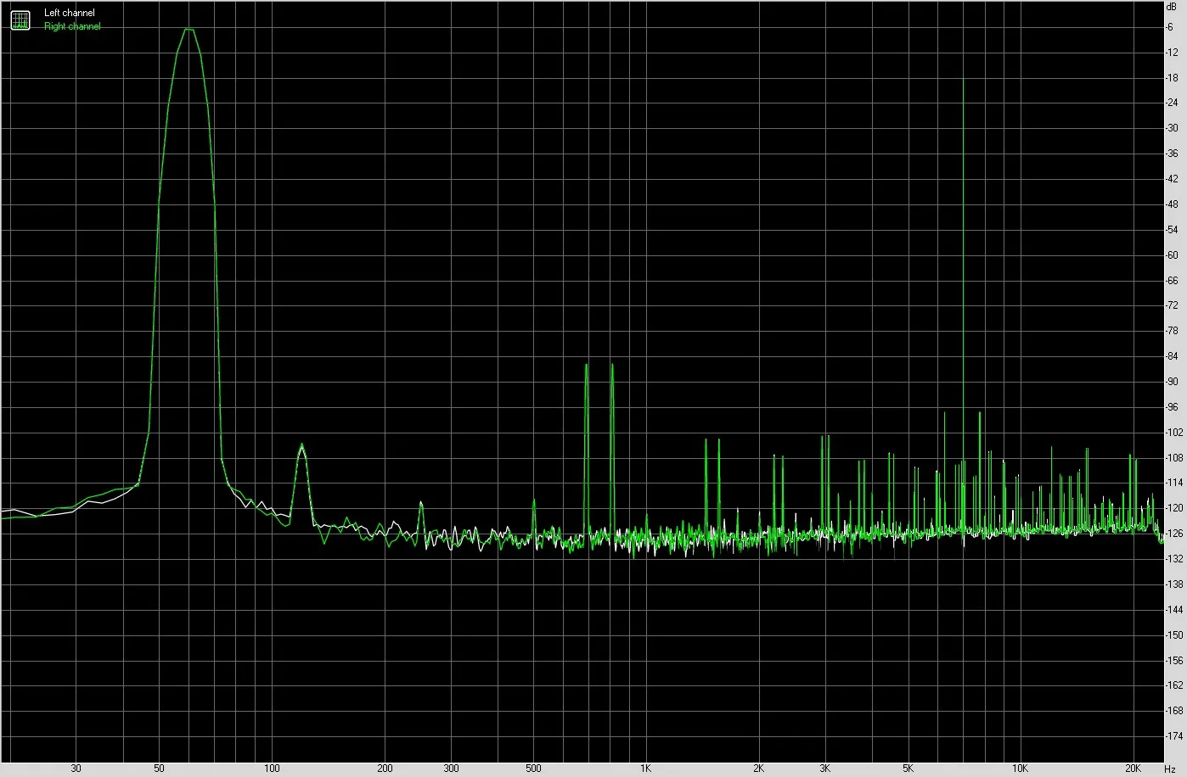1187x777 pixels.
Task: Click the '-96' dB axis value
Action: pos(1173,408)
